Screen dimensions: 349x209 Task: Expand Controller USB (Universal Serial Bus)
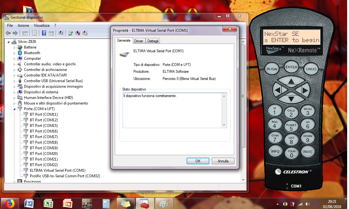pyautogui.click(x=15, y=81)
